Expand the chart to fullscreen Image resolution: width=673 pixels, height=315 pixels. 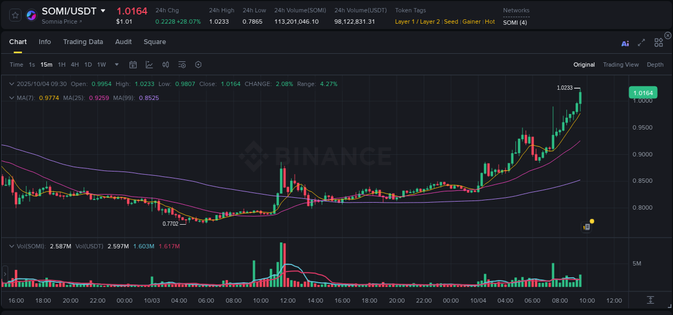[641, 42]
